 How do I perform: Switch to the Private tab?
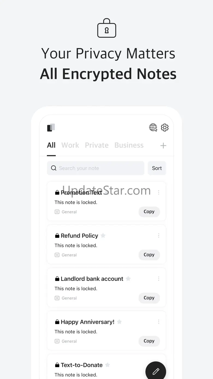(x=97, y=145)
